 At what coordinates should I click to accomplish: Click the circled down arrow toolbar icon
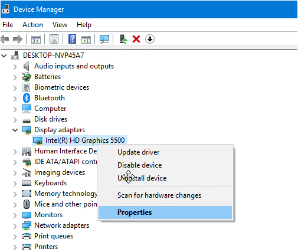(x=150, y=39)
